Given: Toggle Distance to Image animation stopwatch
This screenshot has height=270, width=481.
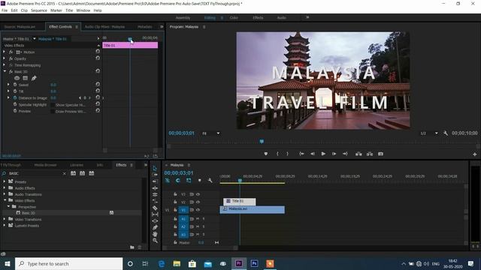Looking at the screenshot, I should (x=15, y=98).
